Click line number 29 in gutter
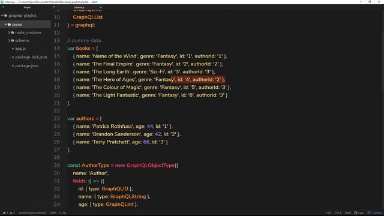Viewport: 384px width, 216px height. [x=57, y=166]
